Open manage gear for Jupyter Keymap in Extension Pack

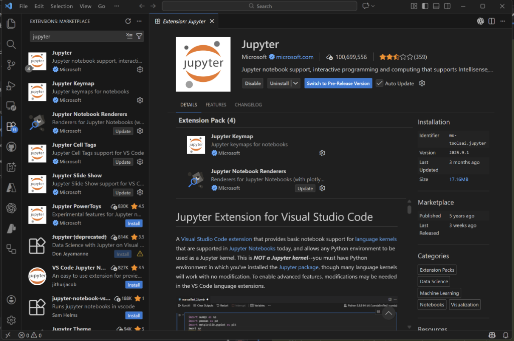pyautogui.click(x=322, y=153)
